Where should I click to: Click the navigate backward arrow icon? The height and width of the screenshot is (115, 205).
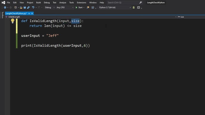(x=5, y=7)
